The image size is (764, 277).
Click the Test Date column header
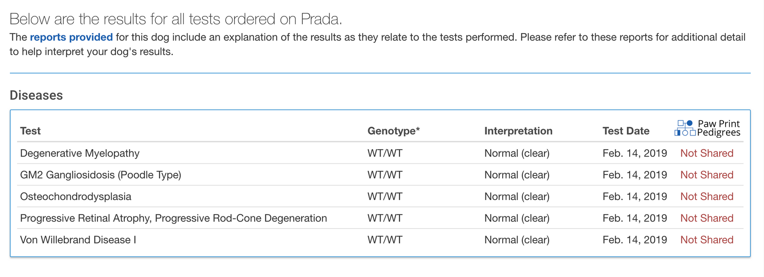click(626, 131)
